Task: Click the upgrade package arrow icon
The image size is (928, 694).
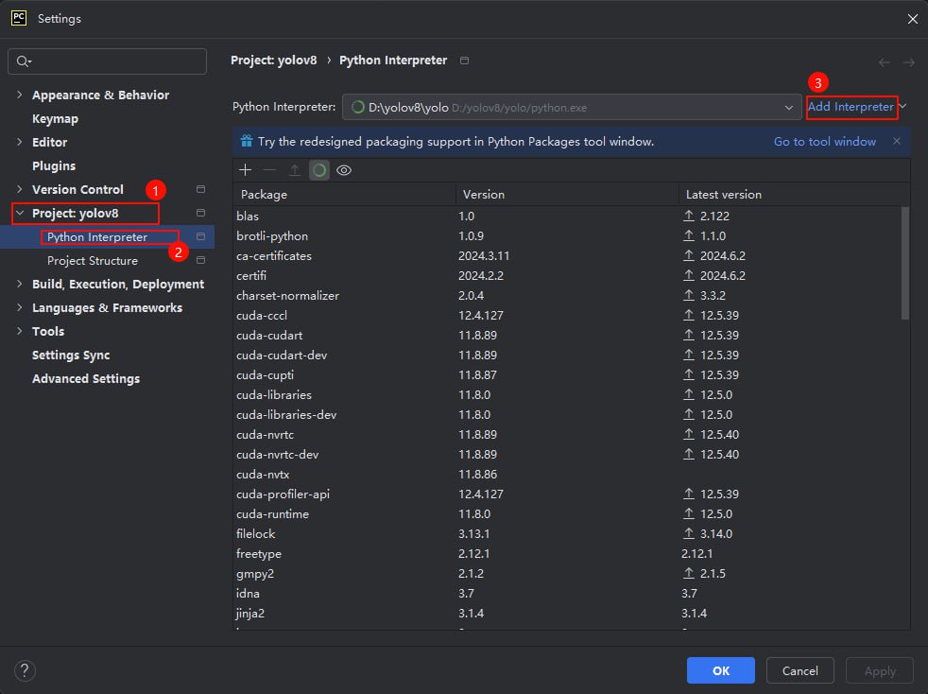Action: coord(294,170)
